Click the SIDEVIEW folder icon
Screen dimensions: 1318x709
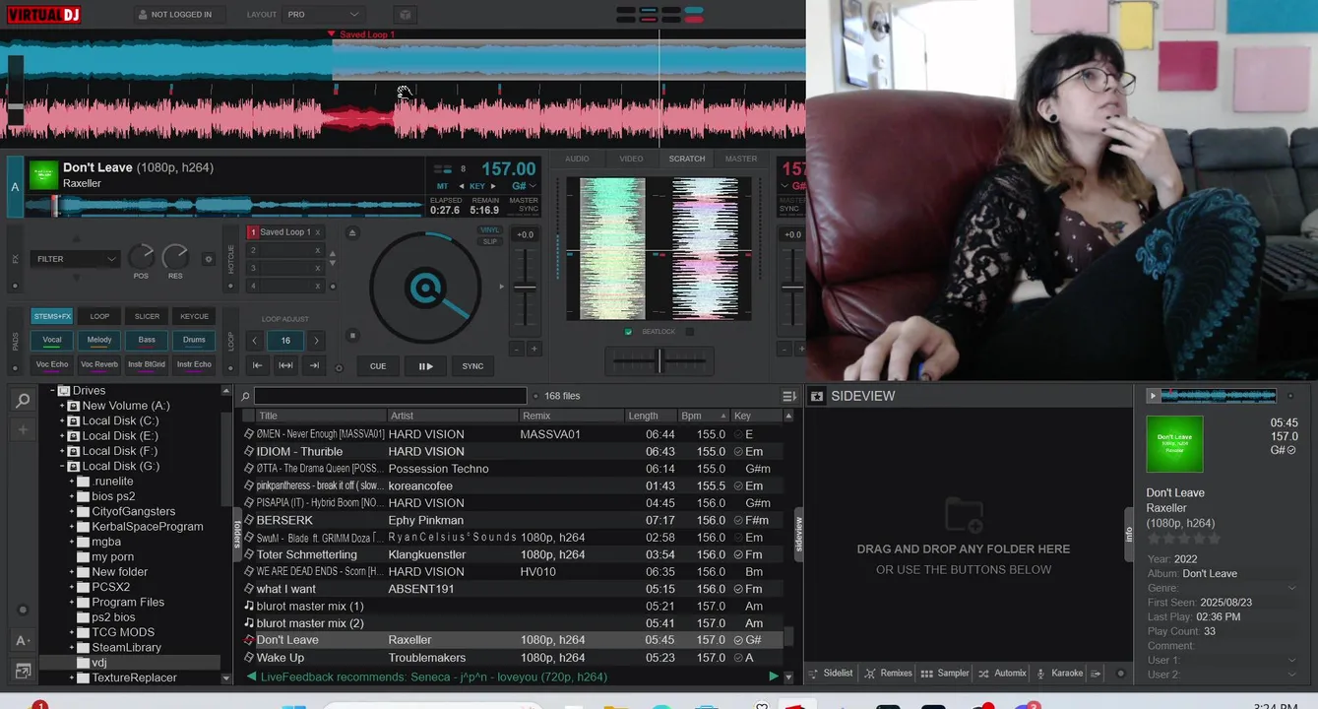click(x=816, y=396)
